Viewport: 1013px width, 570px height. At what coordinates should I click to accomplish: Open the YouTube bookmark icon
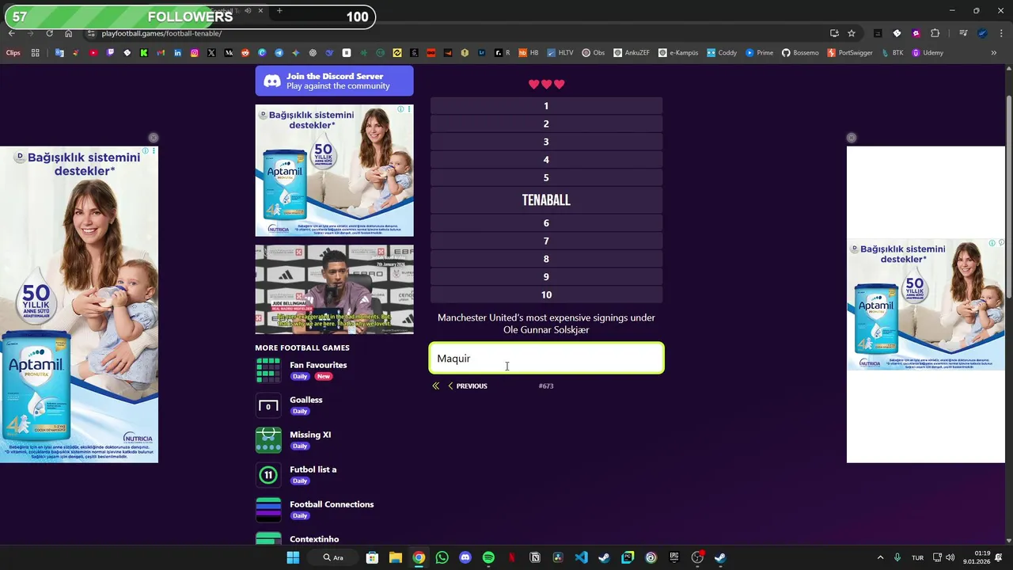(x=93, y=53)
